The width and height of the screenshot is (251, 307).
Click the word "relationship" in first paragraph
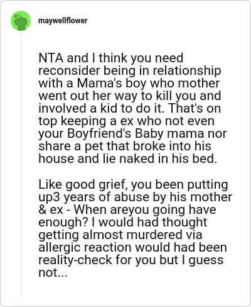(186, 70)
